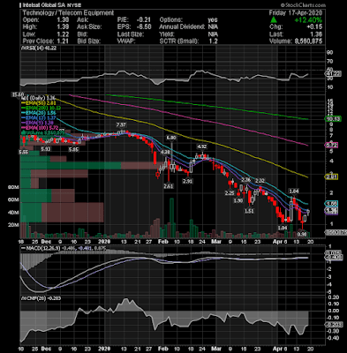Click the 1.84 April high label
347x353 pixels.
click(293, 191)
